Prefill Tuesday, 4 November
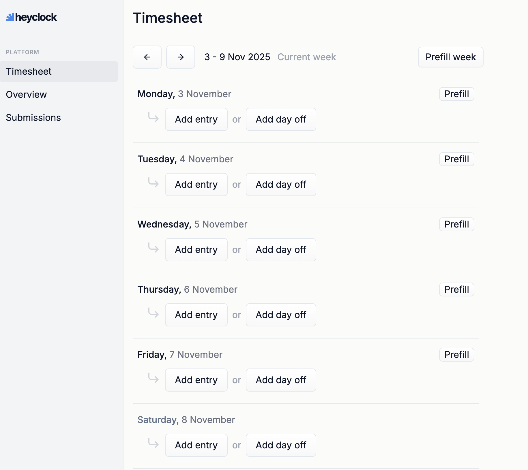The image size is (528, 470). [x=456, y=159]
